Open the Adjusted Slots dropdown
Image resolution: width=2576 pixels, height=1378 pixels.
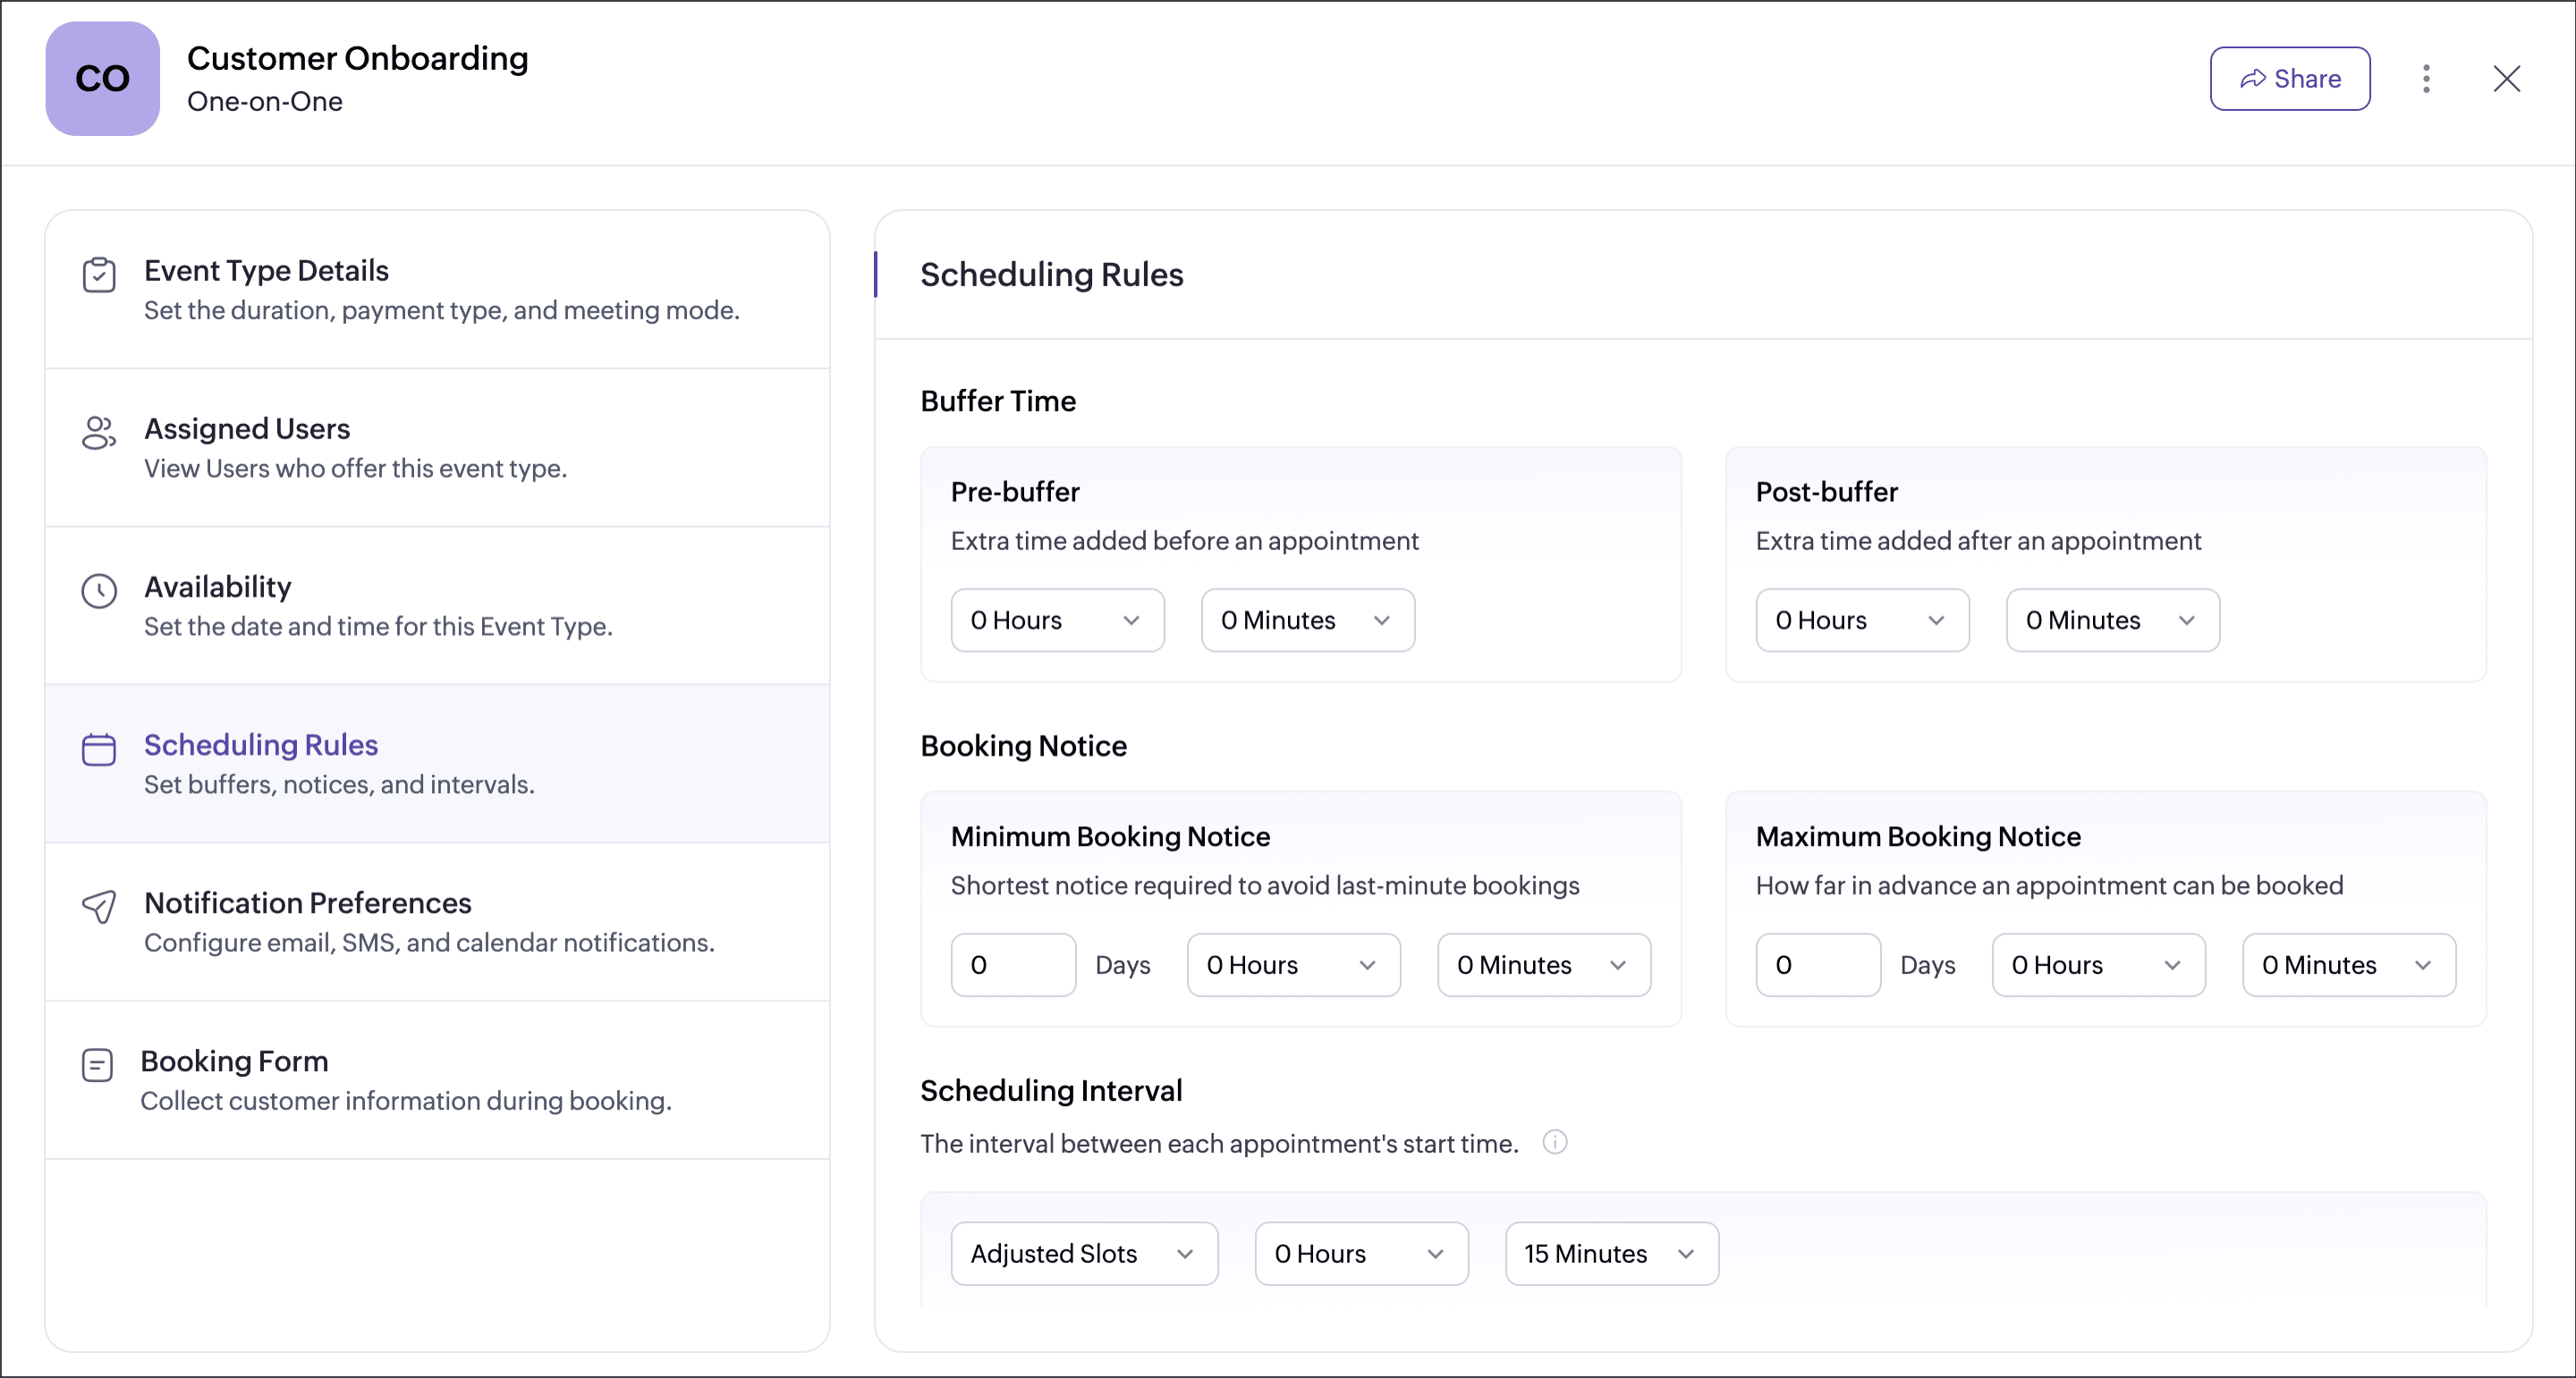[x=1083, y=1253]
